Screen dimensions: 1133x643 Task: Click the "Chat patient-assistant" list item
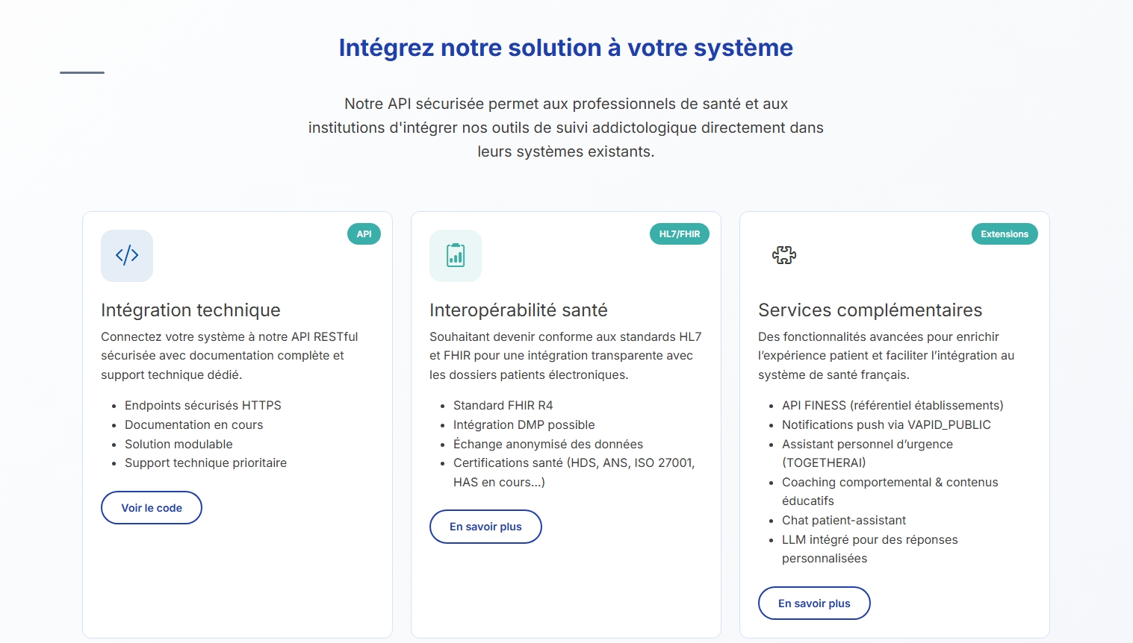pos(843,521)
